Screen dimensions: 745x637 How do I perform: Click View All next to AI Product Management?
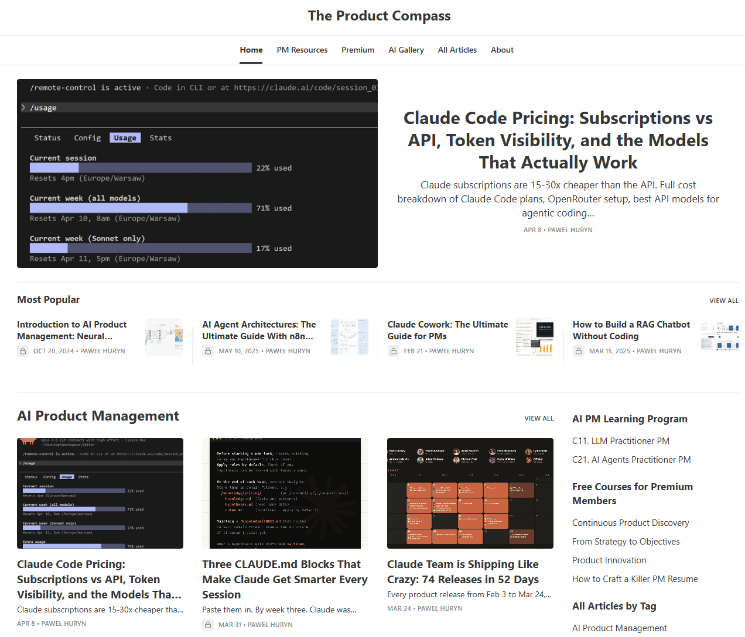coord(539,418)
